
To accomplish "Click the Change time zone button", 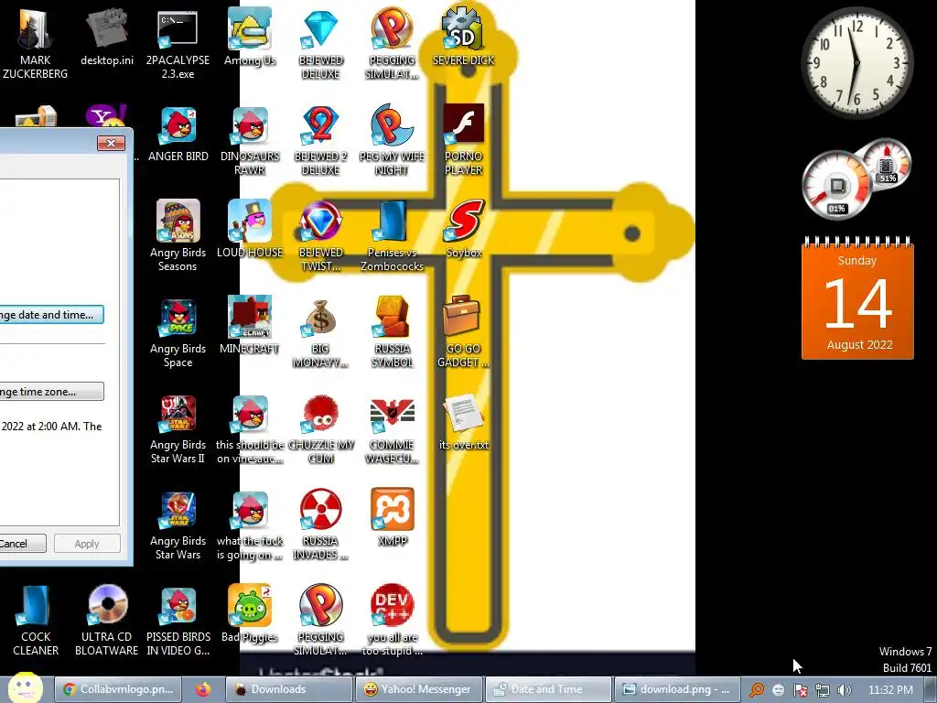I will (51, 392).
